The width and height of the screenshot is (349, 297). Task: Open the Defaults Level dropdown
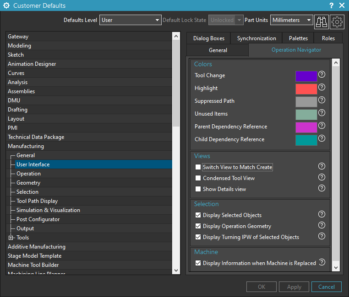131,20
